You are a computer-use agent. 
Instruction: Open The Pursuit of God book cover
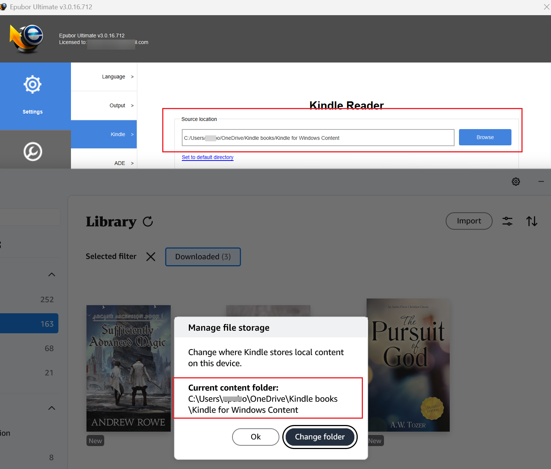(x=409, y=365)
